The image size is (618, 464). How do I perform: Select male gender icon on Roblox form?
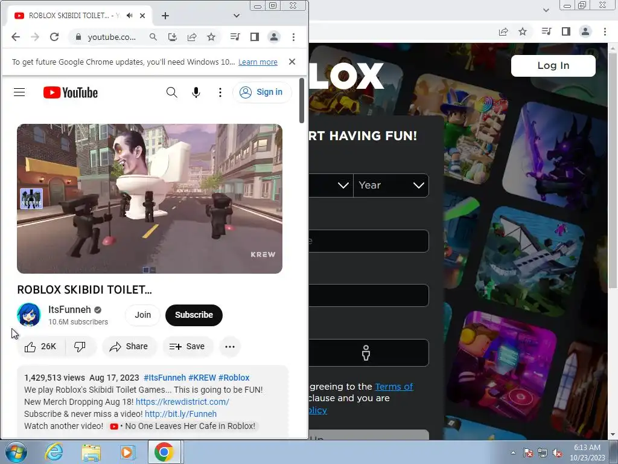pos(366,353)
